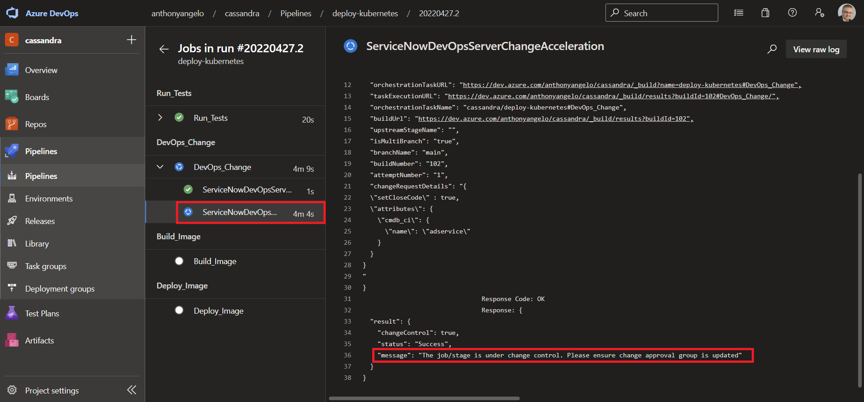
Task: Click the View raw log button
Action: click(816, 49)
